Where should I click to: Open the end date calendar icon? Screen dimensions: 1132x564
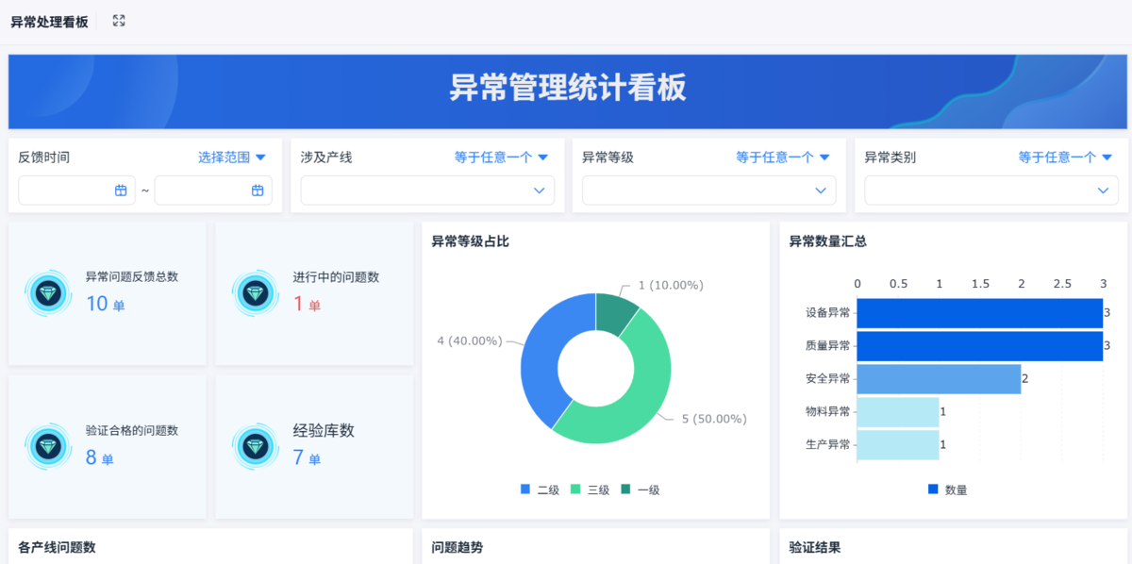pos(258,190)
